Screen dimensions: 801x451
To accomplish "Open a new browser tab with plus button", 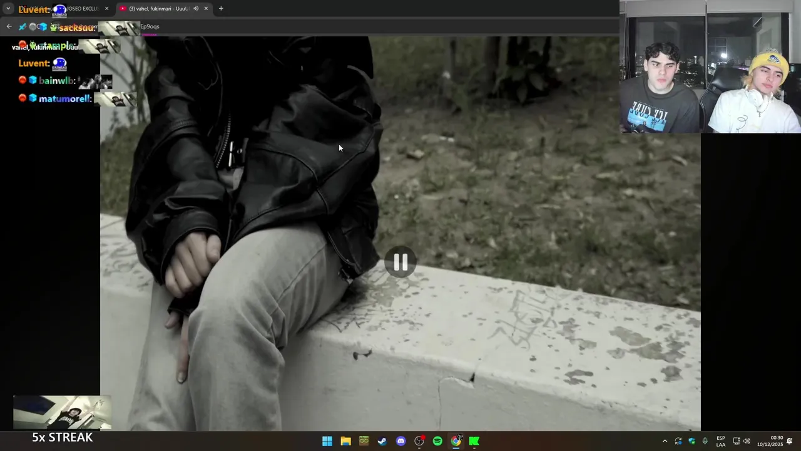I will point(221,9).
